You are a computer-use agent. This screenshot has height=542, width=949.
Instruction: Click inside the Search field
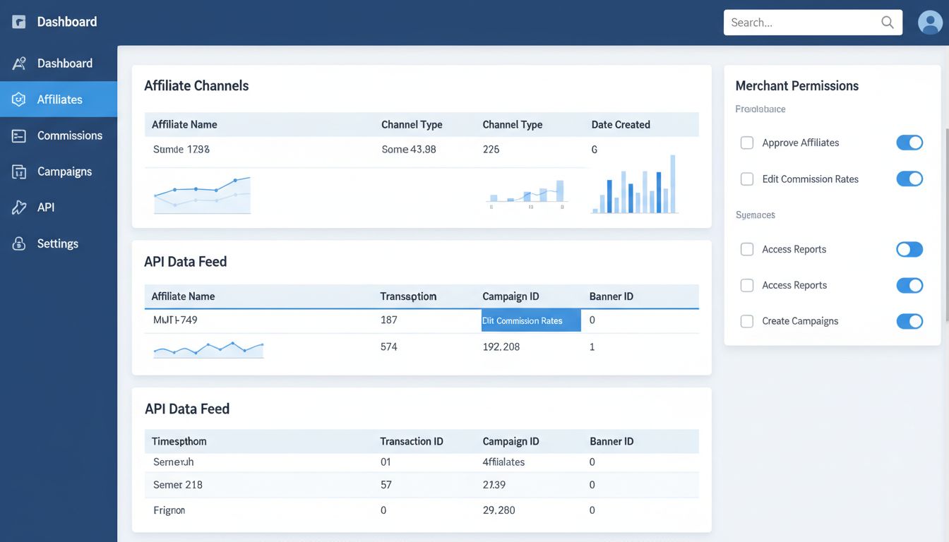[791, 22]
